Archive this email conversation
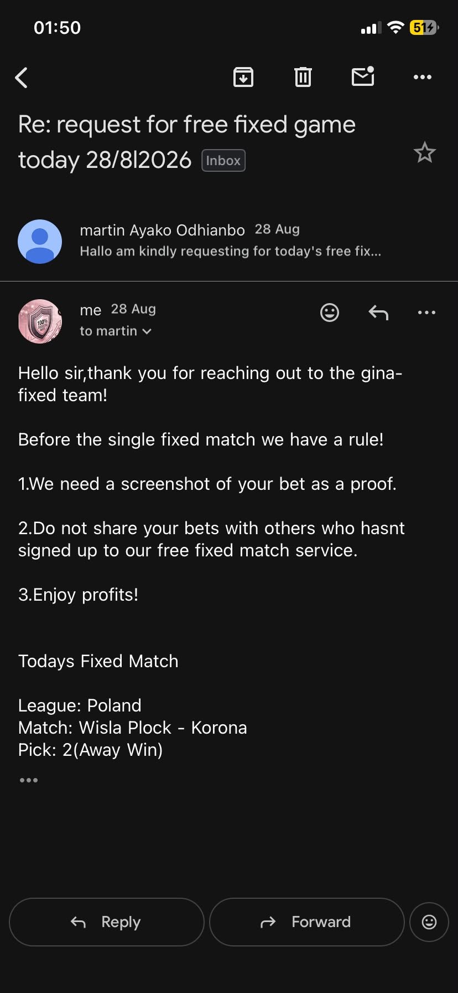The image size is (458, 993). [243, 77]
